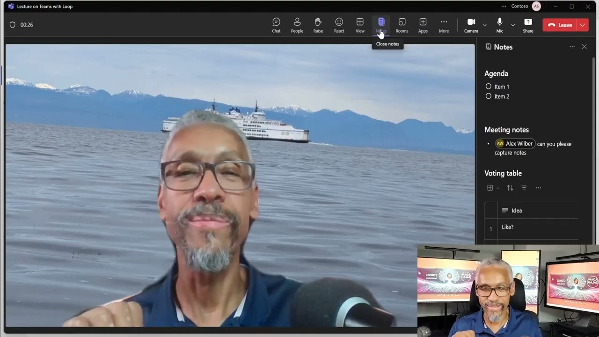599x337 pixels.
Task: Check off agenda Item 1
Action: click(489, 87)
